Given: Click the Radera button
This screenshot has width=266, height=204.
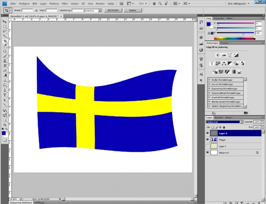Looking at the screenshot, I should (133, 10).
